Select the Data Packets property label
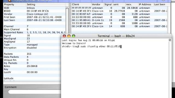This screenshot has width=175, height=98. (11, 57)
